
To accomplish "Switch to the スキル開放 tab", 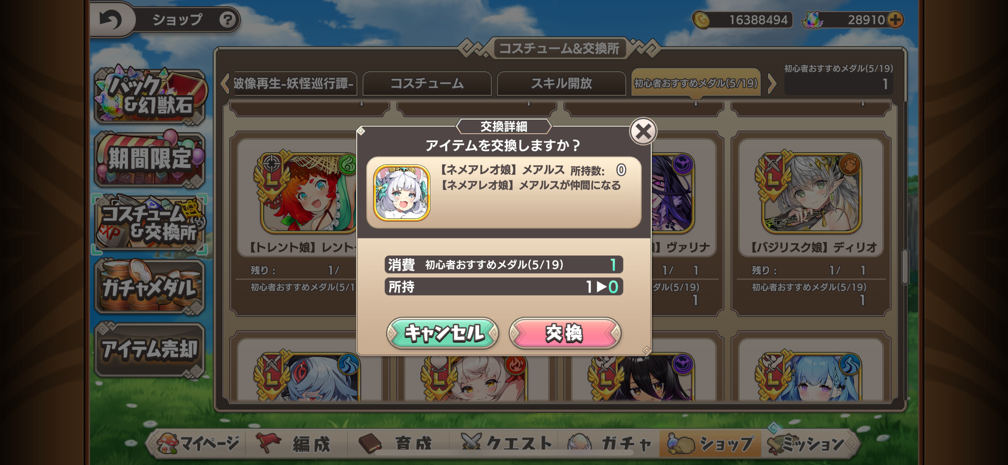I will tap(561, 83).
